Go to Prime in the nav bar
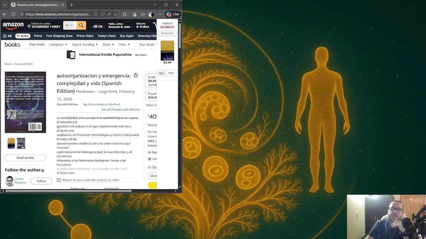Screen dimensions: 426x239 38,36
